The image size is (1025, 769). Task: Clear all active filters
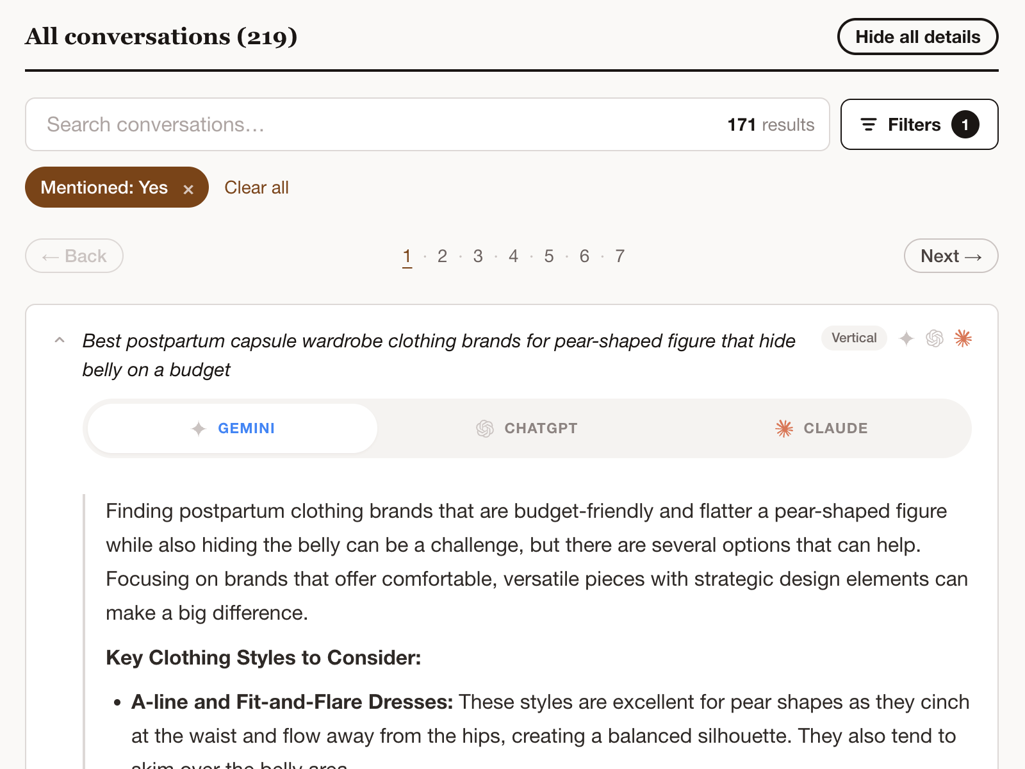[x=256, y=187]
